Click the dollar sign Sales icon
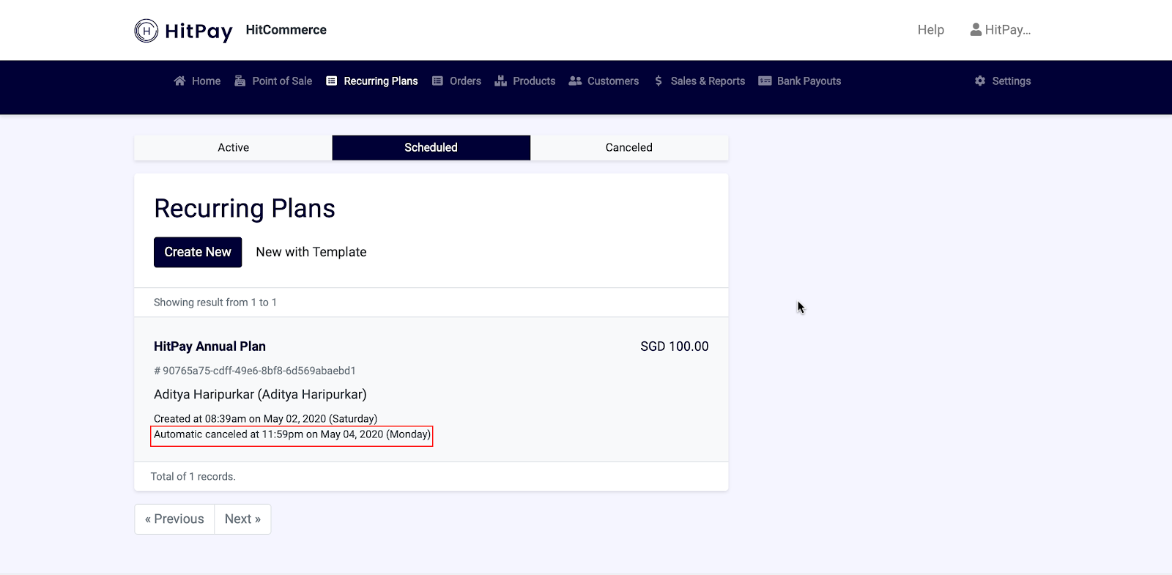Viewport: 1172px width, 575px height. point(659,81)
